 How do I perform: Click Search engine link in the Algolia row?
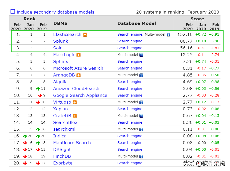coord(130,82)
